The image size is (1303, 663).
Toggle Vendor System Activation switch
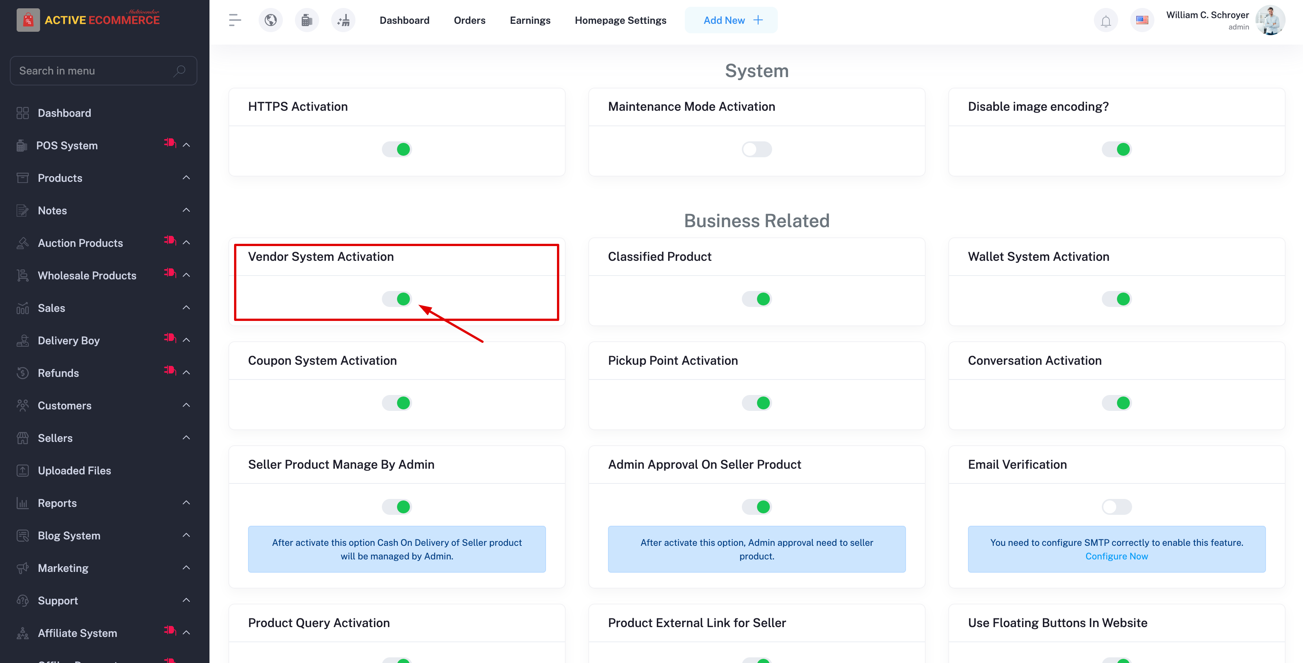pos(397,299)
